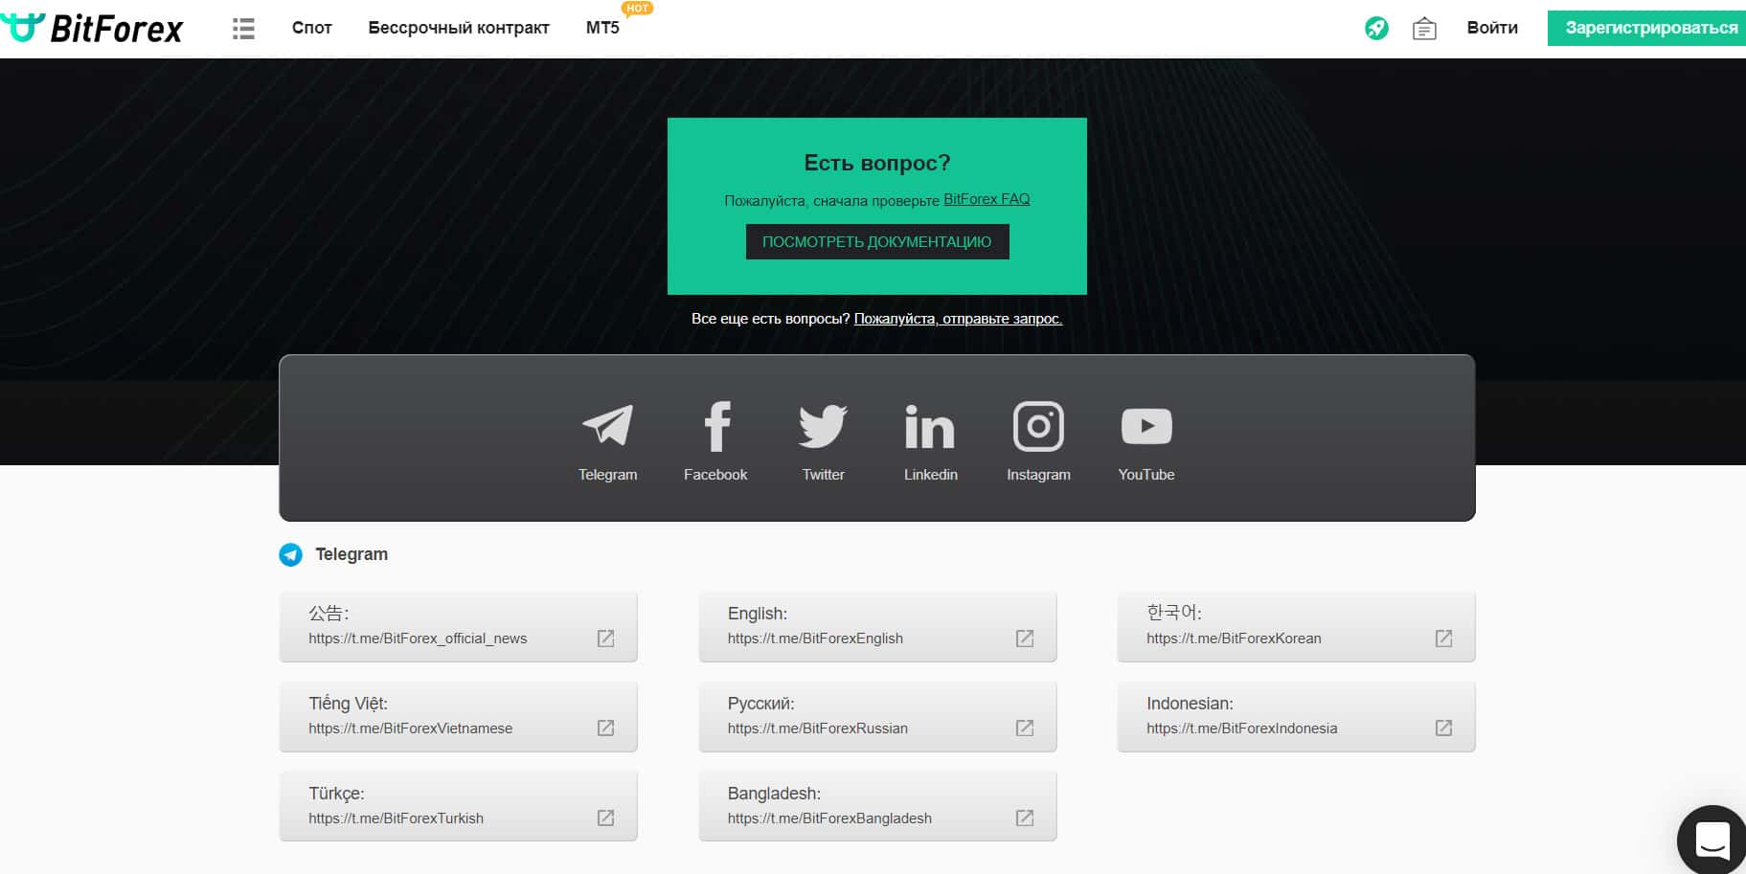Open external link icon for BitForexTurkish
Image resolution: width=1746 pixels, height=874 pixels.
pos(605,818)
